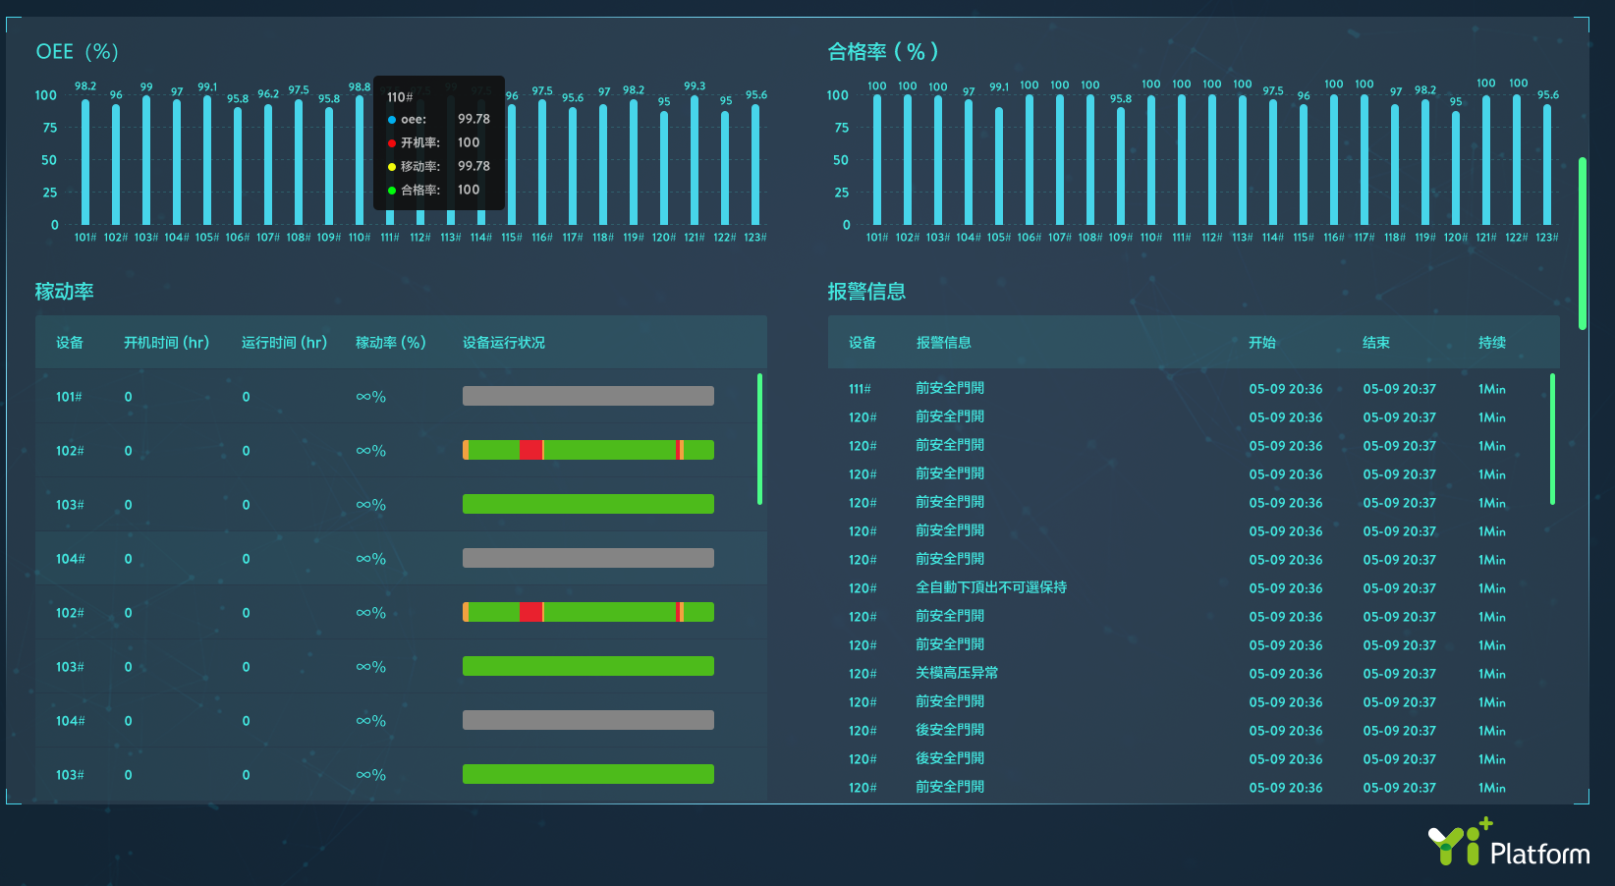Select the 111# alarm row
This screenshot has height=886, width=1615.
pyautogui.click(x=949, y=389)
